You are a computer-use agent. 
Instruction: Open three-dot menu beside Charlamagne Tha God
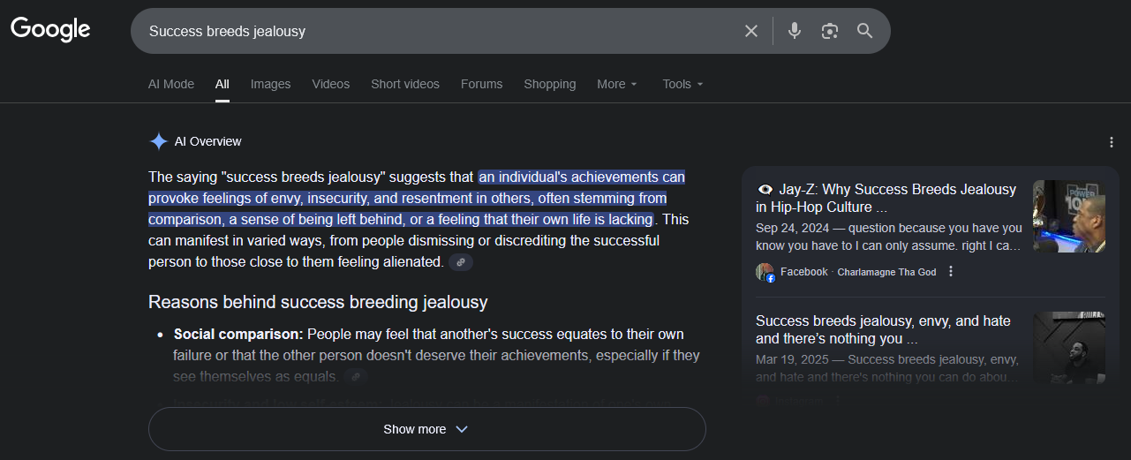pyautogui.click(x=951, y=271)
